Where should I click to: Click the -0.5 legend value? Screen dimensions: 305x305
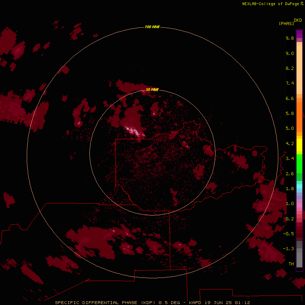point(288,234)
